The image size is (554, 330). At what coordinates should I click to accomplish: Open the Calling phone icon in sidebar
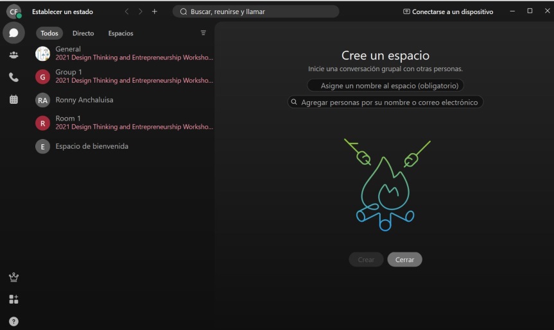tap(13, 77)
